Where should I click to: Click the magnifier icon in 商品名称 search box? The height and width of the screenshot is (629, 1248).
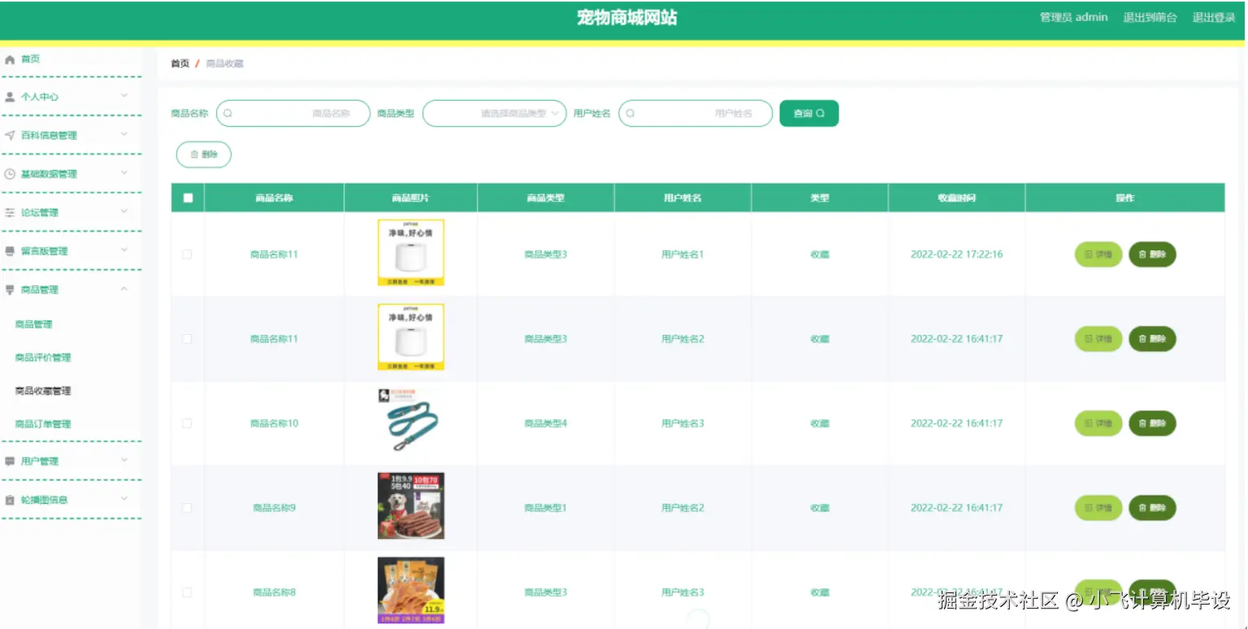click(x=228, y=114)
